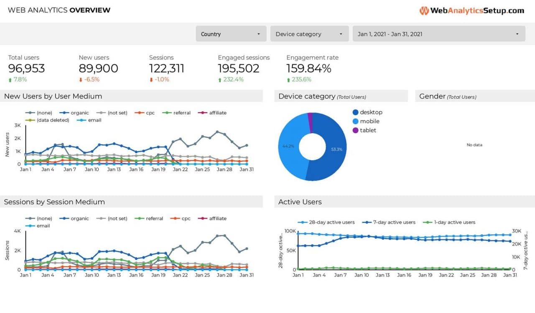The image size is (535, 313).
Task: Toggle the cpc series in the Sessions legend
Action: (175, 218)
